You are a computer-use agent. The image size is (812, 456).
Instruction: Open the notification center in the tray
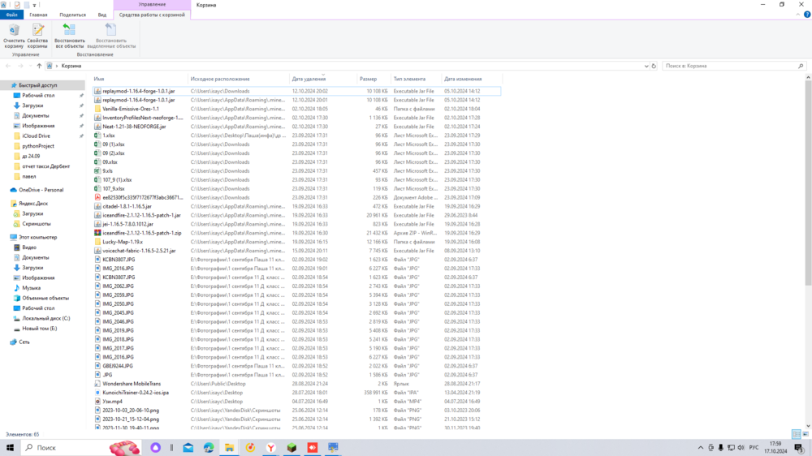pos(799,448)
